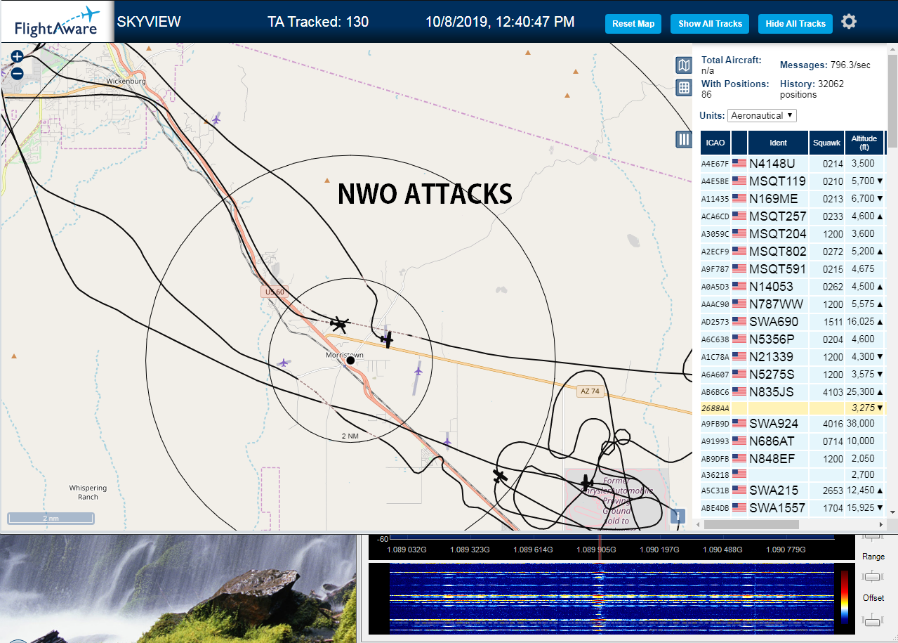Sort table by ICAO column
The height and width of the screenshot is (643, 898).
tap(715, 143)
